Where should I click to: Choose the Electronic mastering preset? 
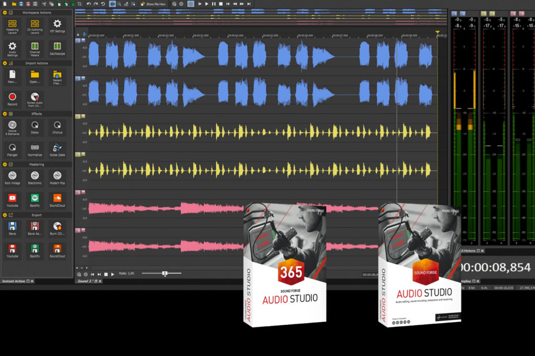pos(35,178)
